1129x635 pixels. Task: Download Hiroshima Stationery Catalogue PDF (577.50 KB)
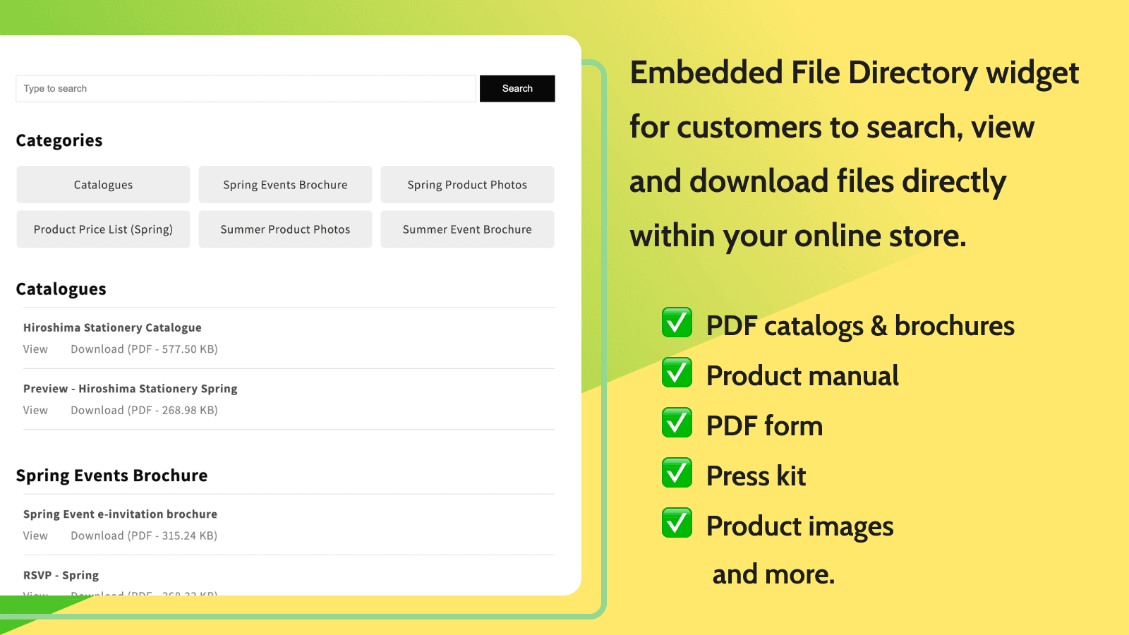coord(144,349)
